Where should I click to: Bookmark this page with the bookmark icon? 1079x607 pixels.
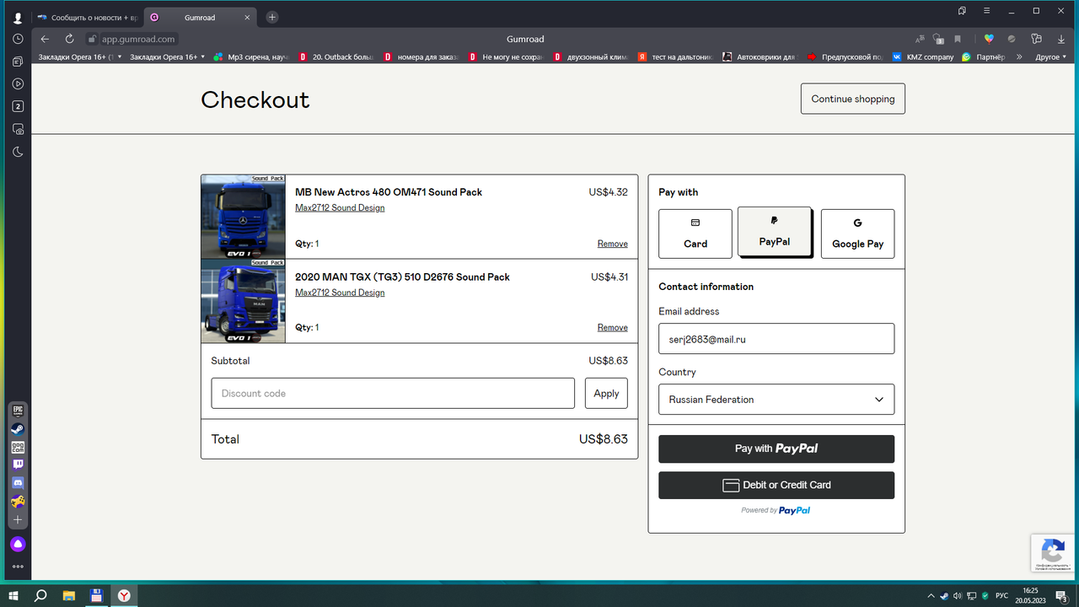tap(958, 39)
